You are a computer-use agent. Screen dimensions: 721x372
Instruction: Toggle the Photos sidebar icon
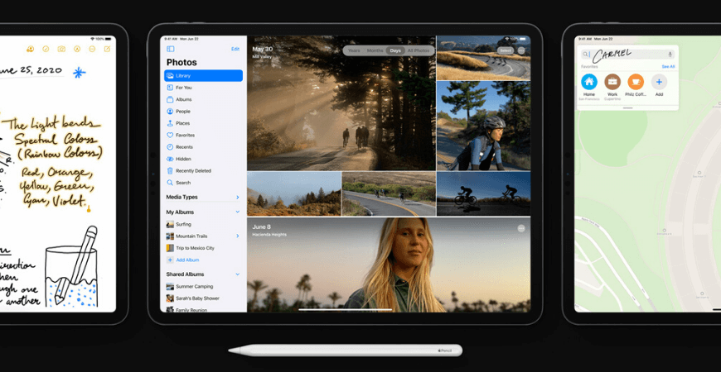pyautogui.click(x=170, y=49)
